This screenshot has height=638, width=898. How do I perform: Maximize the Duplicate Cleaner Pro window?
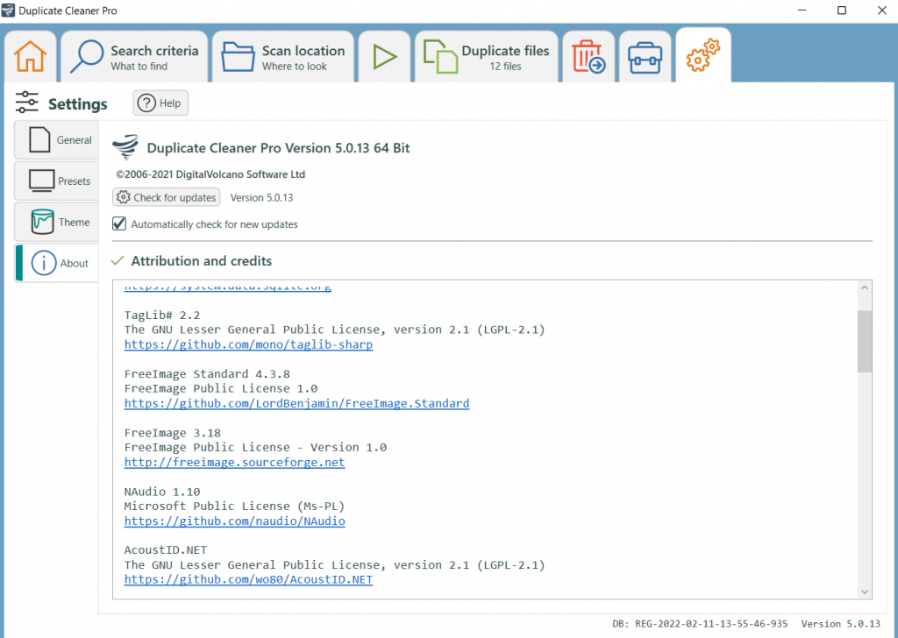[x=842, y=11]
